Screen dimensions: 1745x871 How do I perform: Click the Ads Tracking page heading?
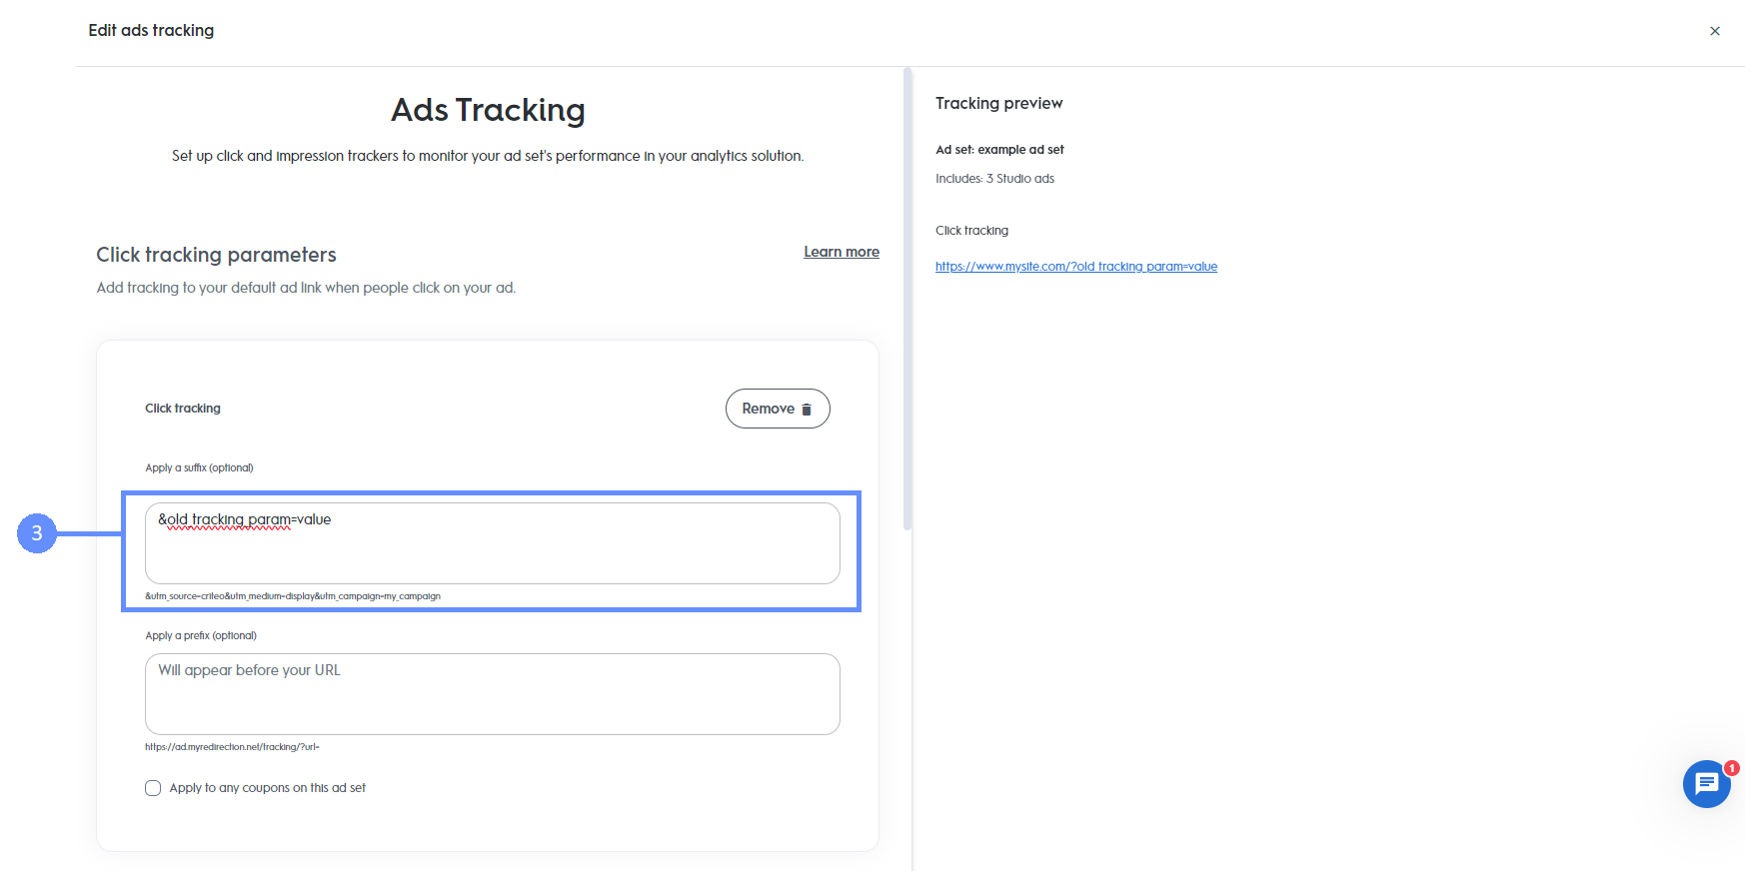coord(487,110)
